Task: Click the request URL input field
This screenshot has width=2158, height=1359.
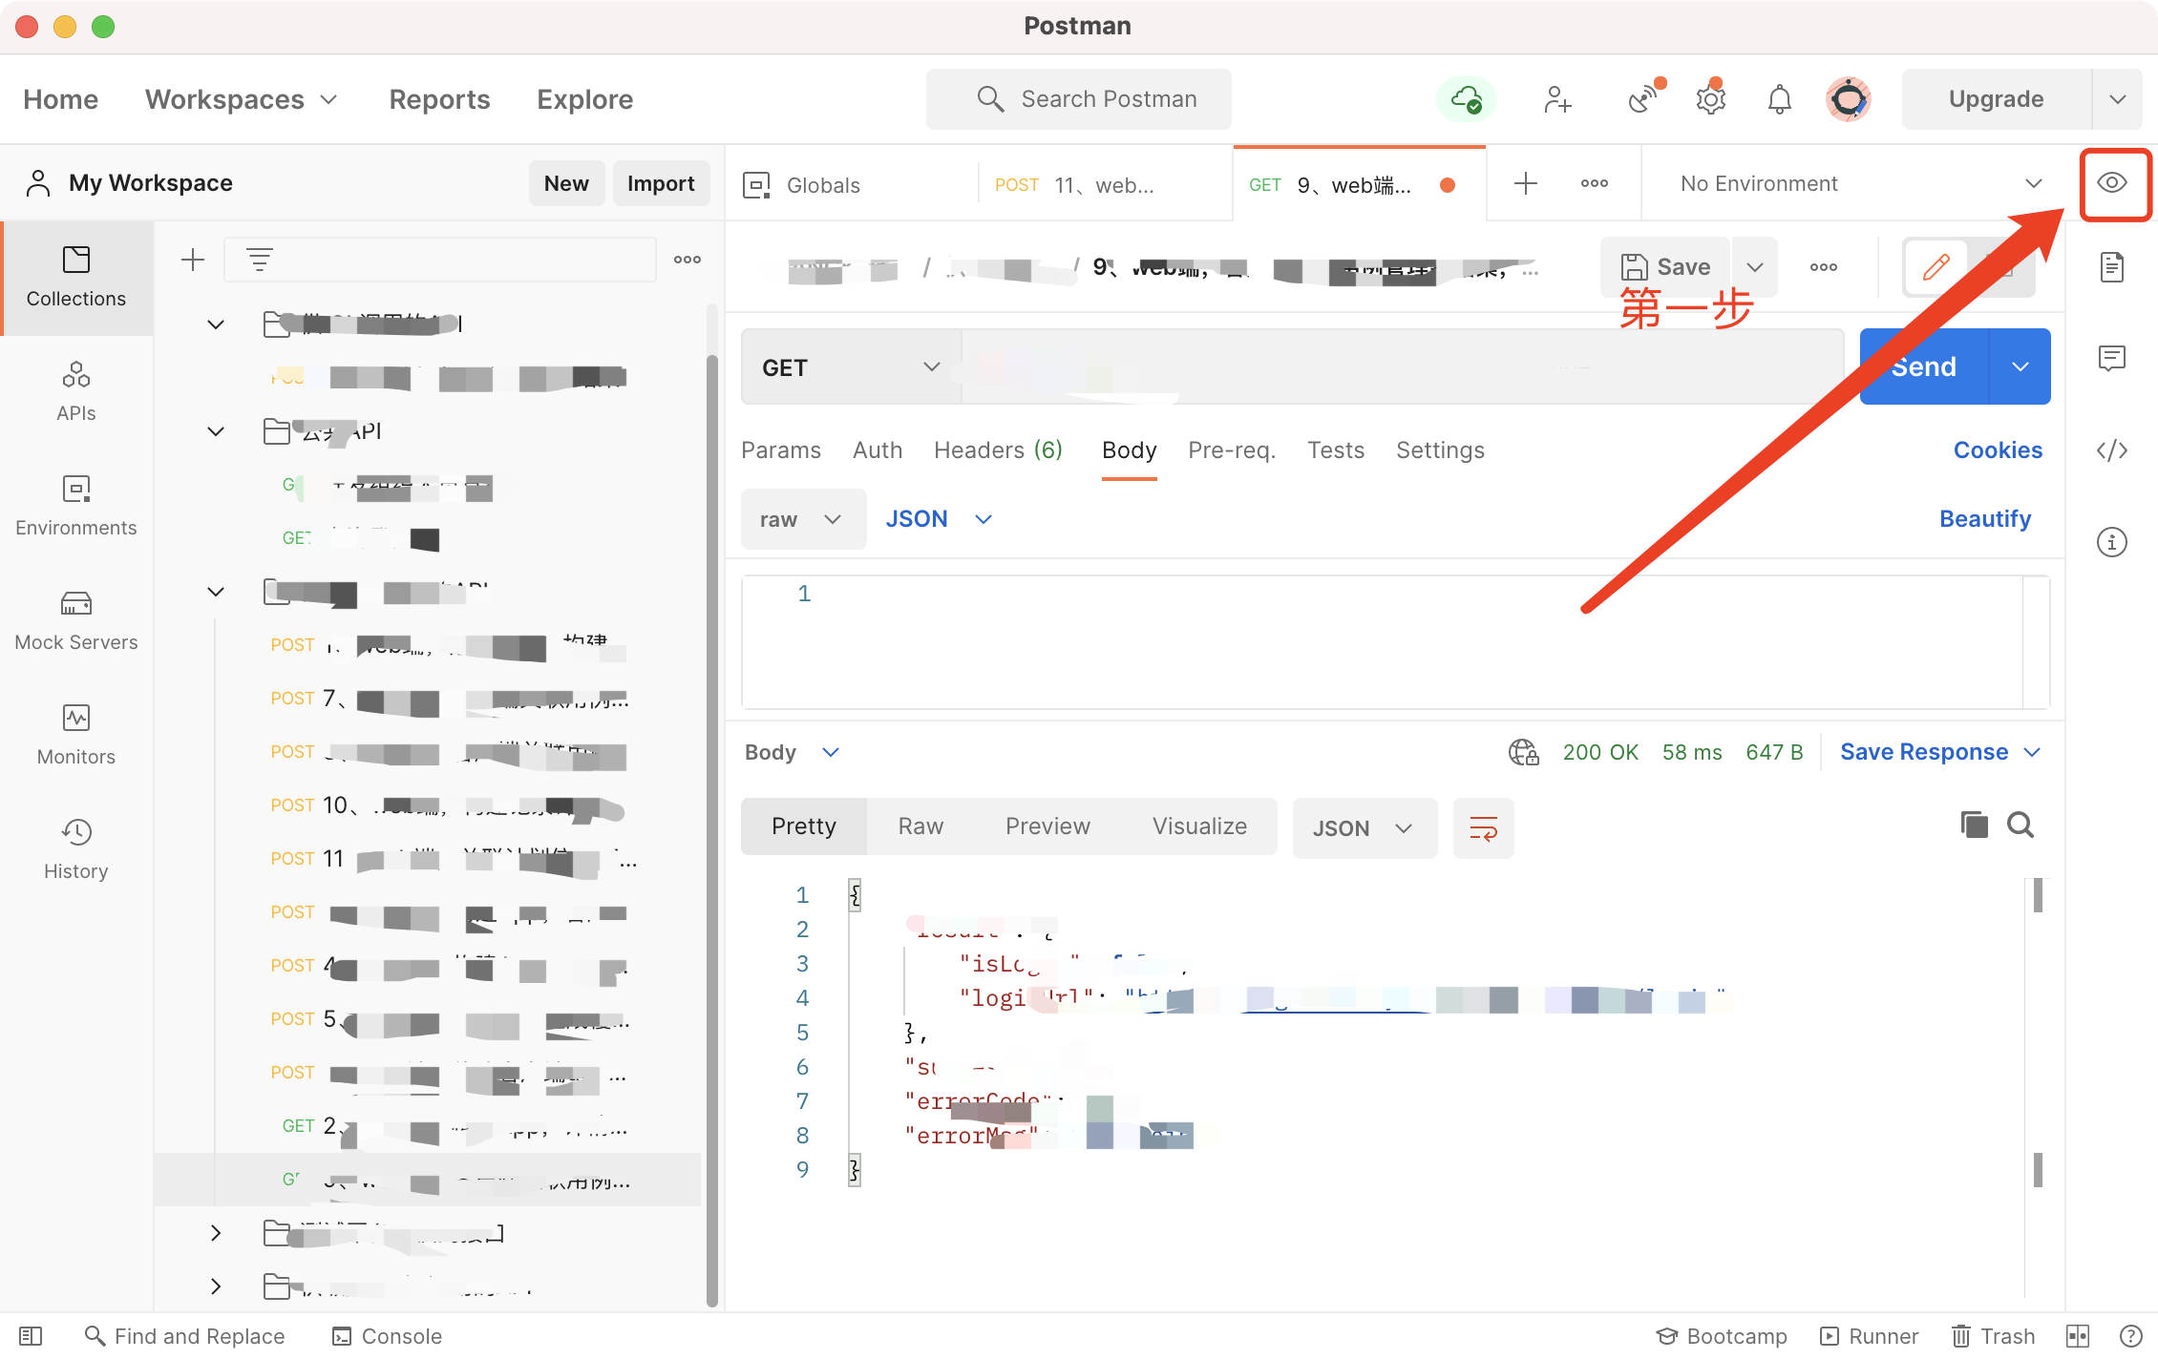Action: point(1337,366)
